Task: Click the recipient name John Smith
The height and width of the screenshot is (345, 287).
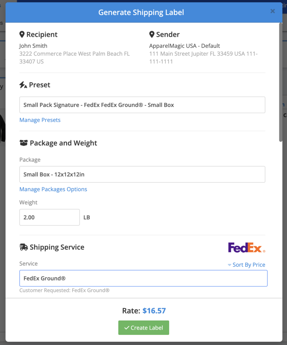Action: pyautogui.click(x=33, y=46)
